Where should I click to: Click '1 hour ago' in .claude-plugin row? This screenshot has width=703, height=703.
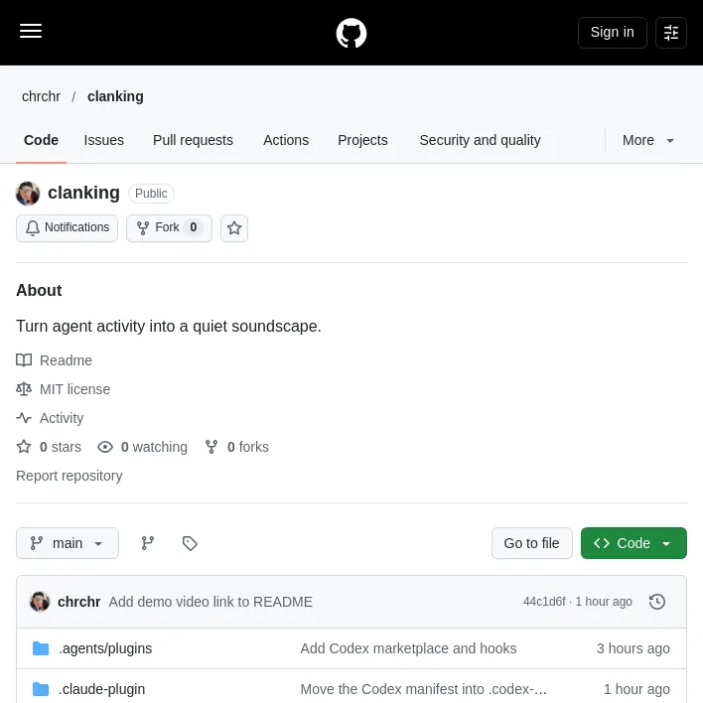click(x=636, y=689)
